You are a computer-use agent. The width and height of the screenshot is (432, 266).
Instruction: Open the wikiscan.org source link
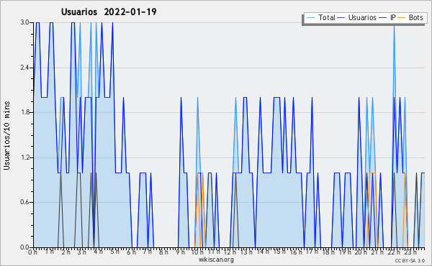point(216,260)
